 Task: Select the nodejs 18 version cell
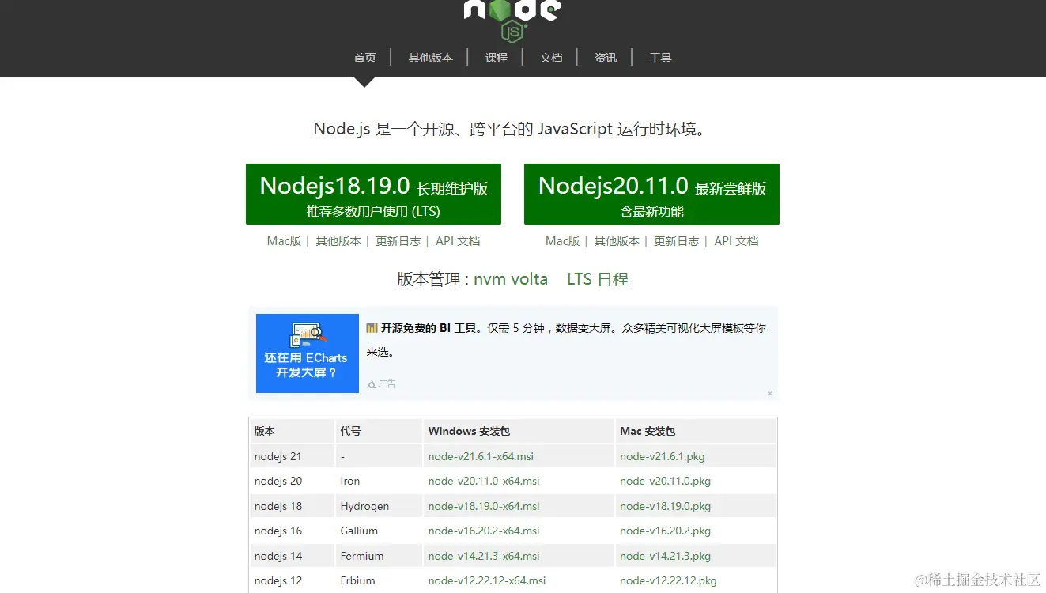coord(293,506)
